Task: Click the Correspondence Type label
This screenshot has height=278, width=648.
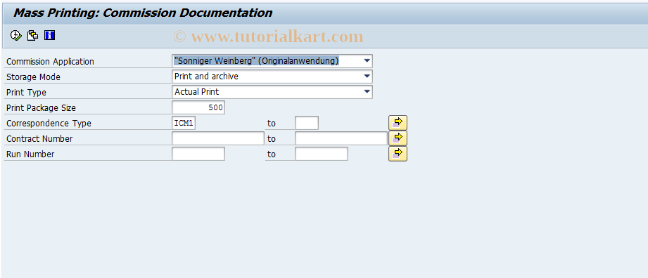Action: 49,124
